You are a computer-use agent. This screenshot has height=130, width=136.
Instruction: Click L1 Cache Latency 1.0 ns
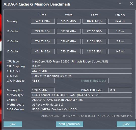(120, 31)
